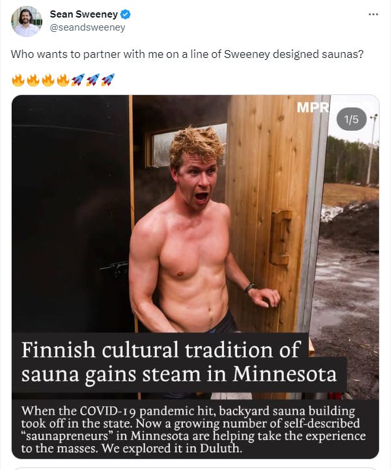The height and width of the screenshot is (470, 392).
Task: Click the first fire emoji
Action: click(18, 80)
